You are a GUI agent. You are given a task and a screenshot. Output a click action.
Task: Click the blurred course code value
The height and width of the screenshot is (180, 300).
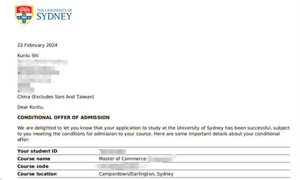coord(121,166)
